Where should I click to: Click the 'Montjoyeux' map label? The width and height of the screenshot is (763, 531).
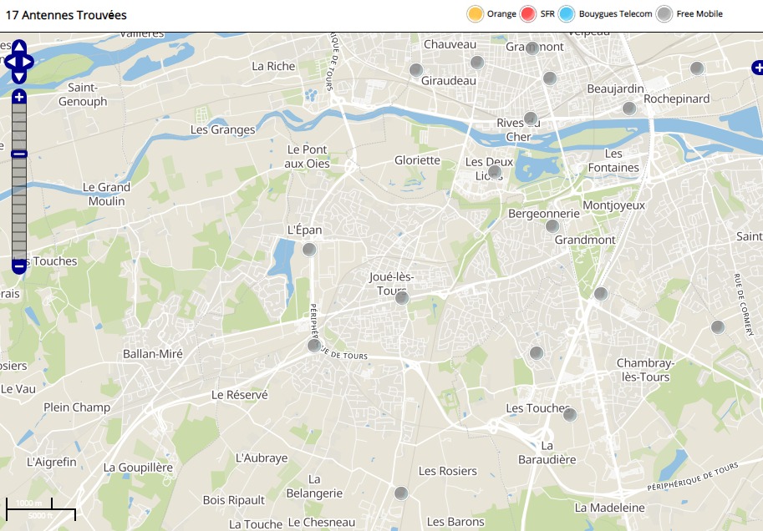[613, 205]
